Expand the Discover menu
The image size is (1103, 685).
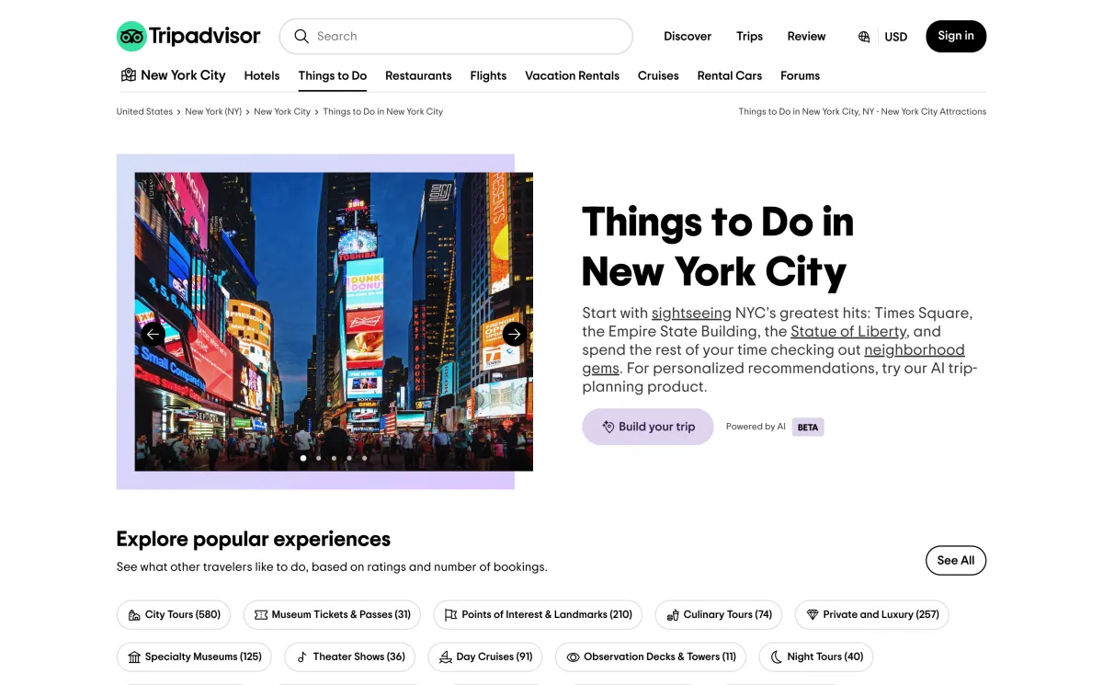coord(688,36)
